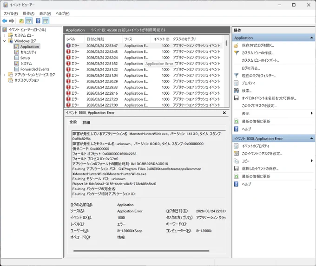The height and width of the screenshot is (266, 316).
Task: Click the プロパティ action icon
Action: click(236, 83)
